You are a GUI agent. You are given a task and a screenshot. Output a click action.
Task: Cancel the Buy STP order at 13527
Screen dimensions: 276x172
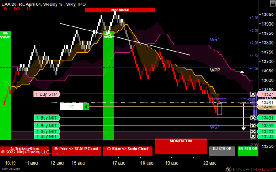(253, 94)
